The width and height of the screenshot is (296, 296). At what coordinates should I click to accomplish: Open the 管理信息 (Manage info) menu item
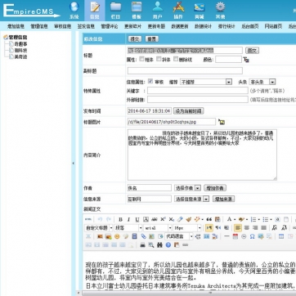[39, 26]
